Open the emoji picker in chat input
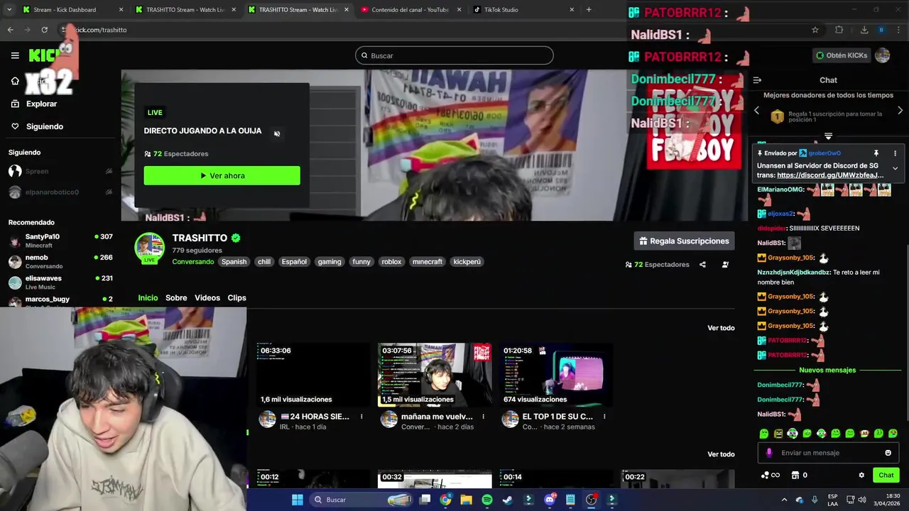 pyautogui.click(x=888, y=453)
